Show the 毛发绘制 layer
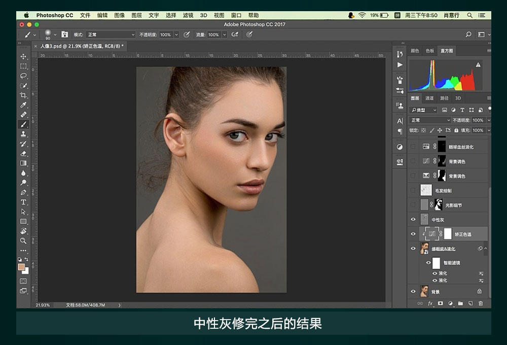The height and width of the screenshot is (345, 507). pos(413,191)
